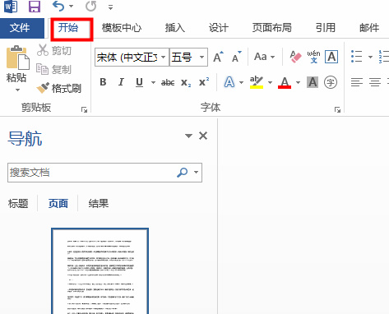Open the 引用 references tab
This screenshot has width=389, height=314.
coord(326,28)
